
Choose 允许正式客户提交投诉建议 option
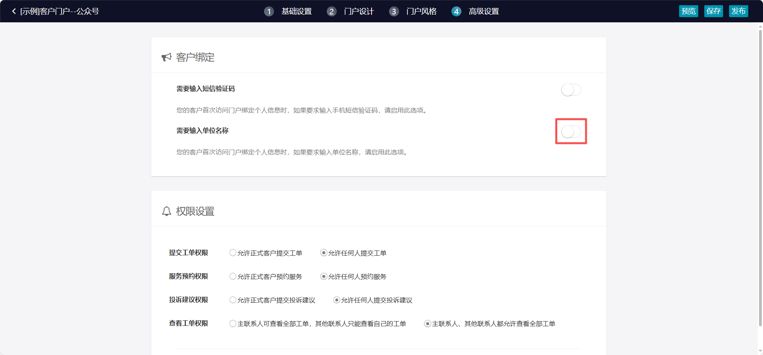(x=233, y=300)
